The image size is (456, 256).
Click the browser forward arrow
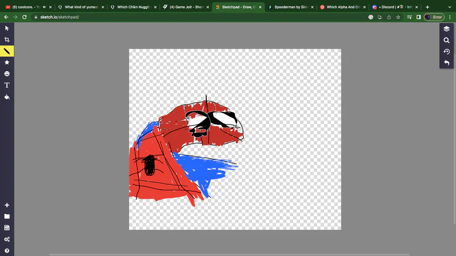click(15, 17)
